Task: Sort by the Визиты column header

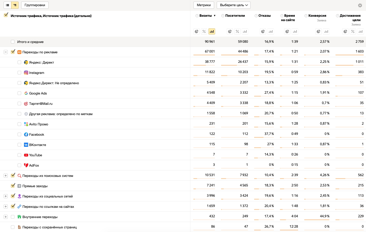Action: [206, 16]
